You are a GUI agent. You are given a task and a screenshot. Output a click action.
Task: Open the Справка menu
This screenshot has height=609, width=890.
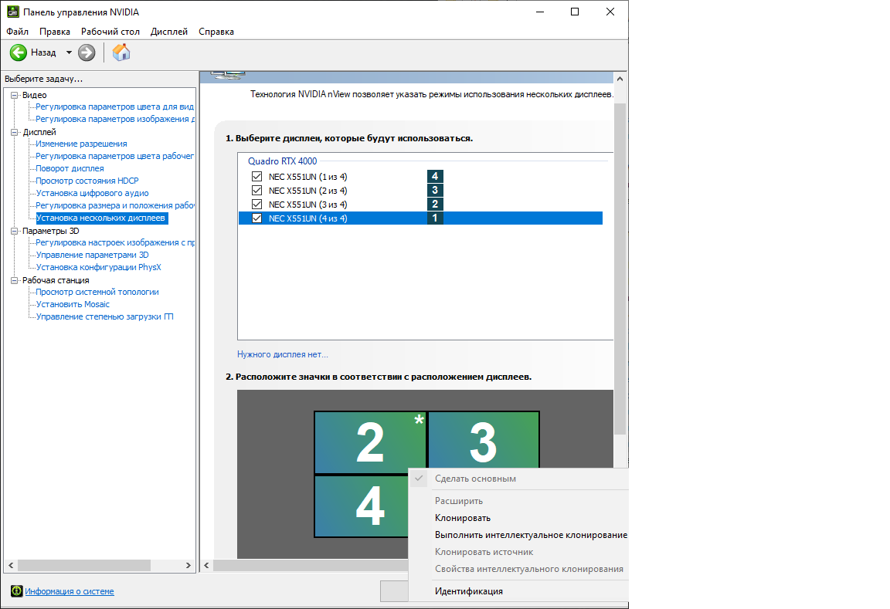pos(216,32)
